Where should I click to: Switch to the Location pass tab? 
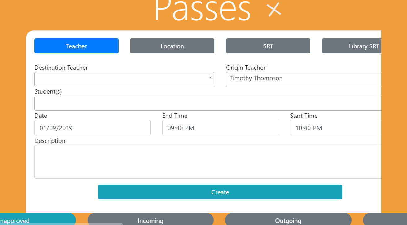pos(172,46)
